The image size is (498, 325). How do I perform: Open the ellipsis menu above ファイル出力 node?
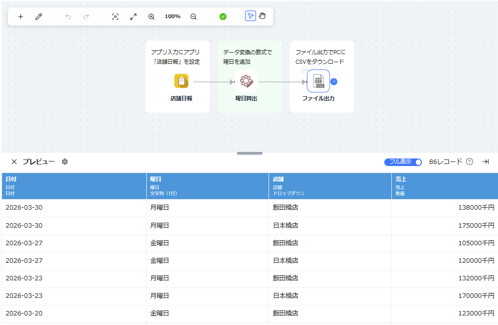305,70
